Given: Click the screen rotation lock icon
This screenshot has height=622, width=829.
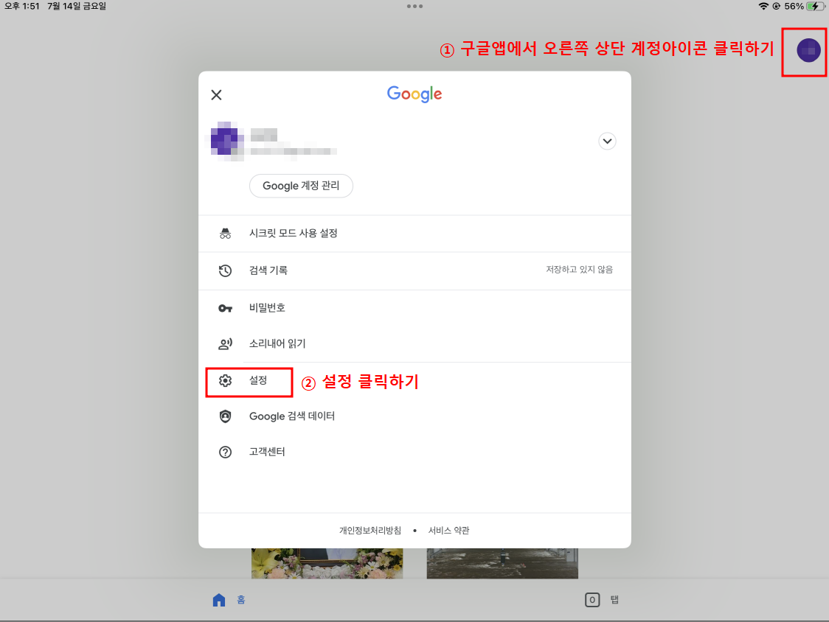Looking at the screenshot, I should click(776, 7).
